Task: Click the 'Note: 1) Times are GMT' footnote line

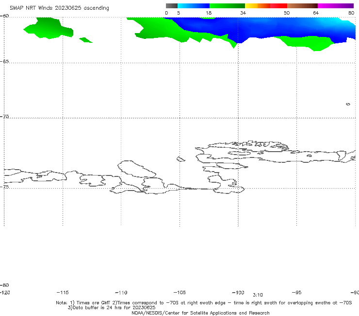Action: 204,303
